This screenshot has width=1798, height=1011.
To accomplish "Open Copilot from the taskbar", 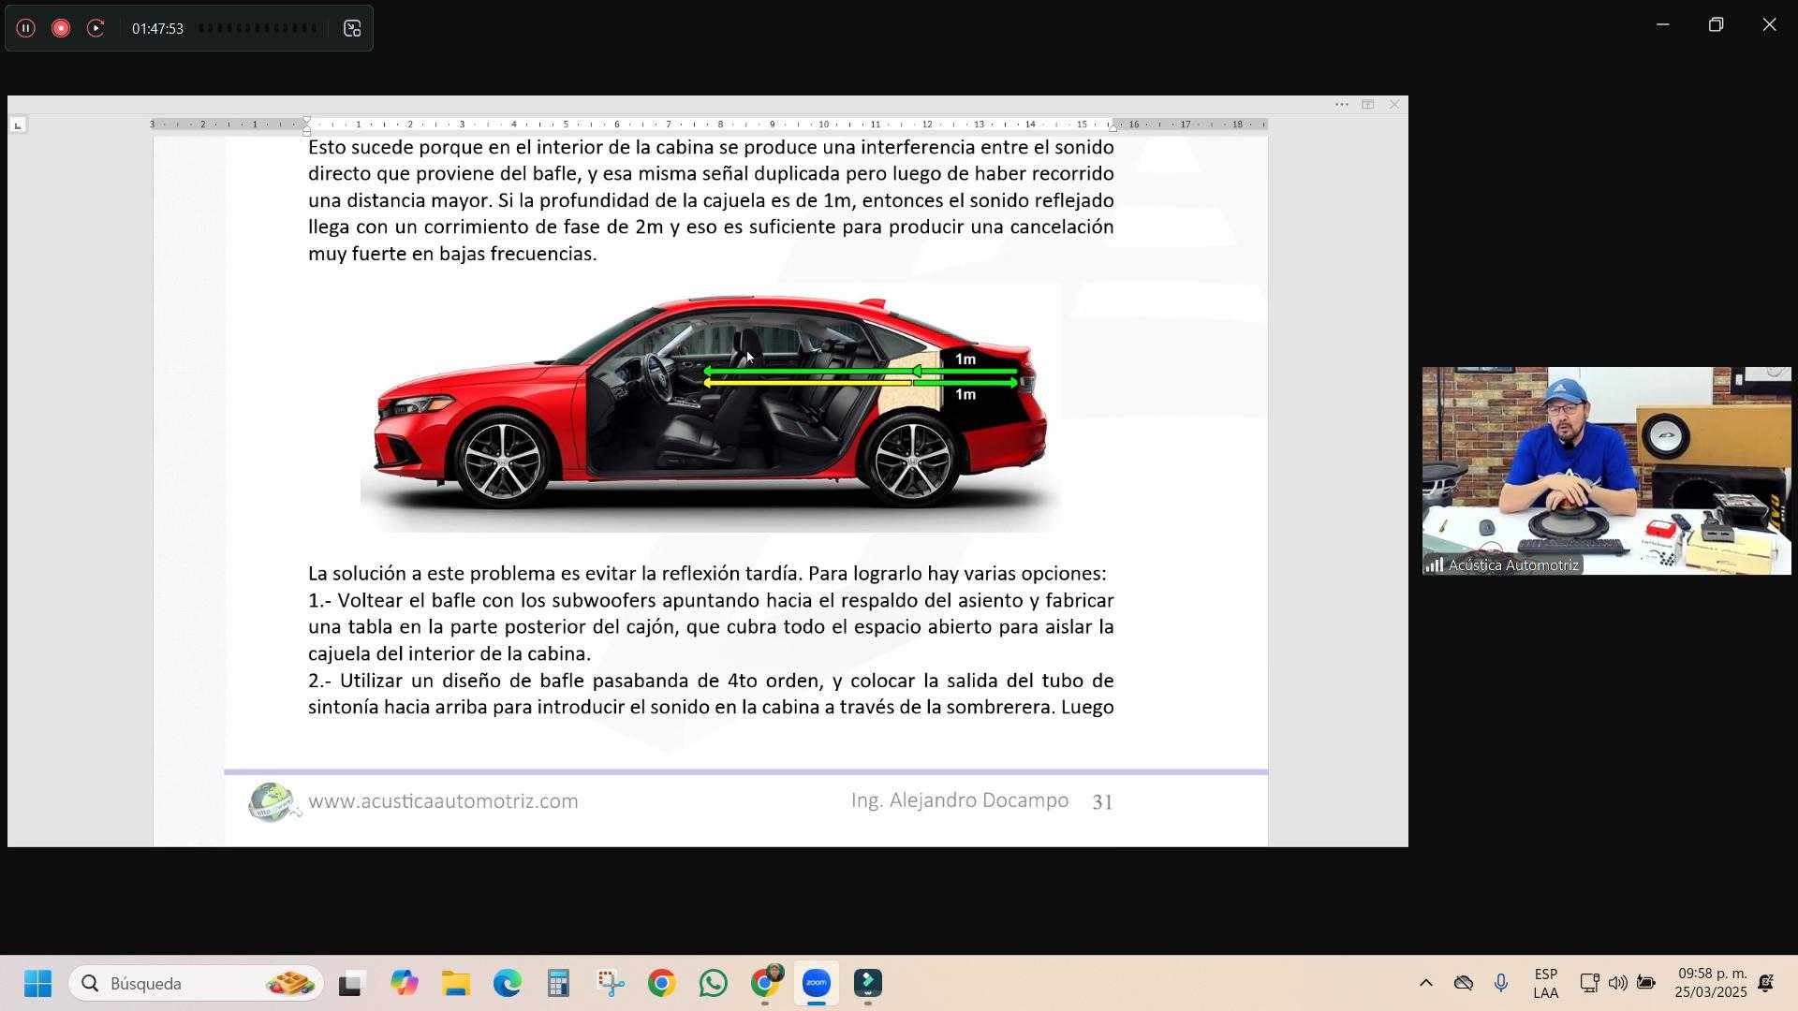I will [x=405, y=984].
